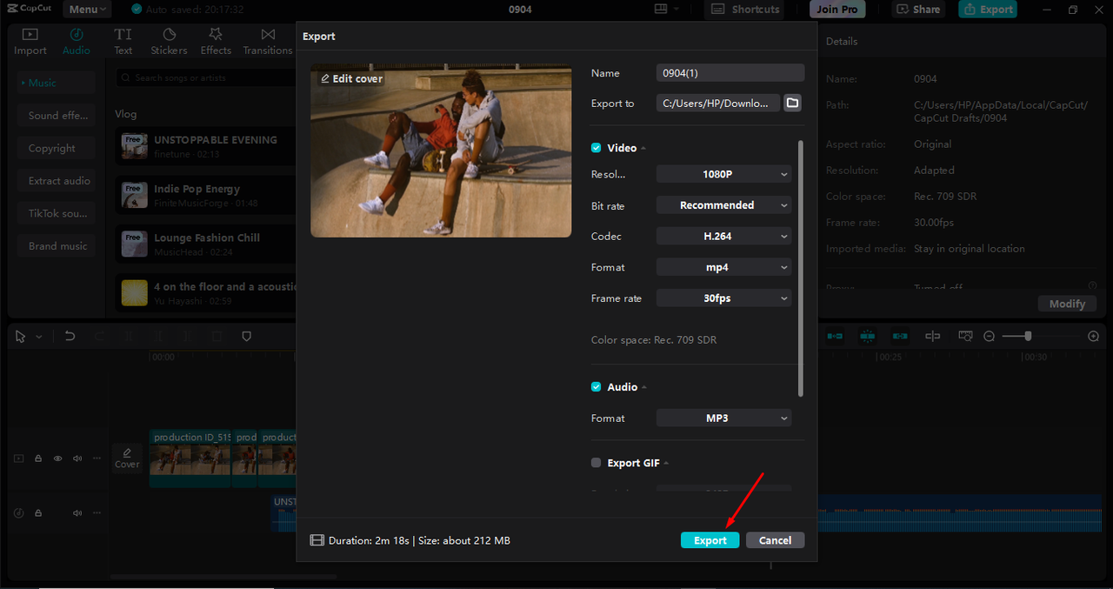The image size is (1113, 589).
Task: Open the Stickers panel icon
Action: point(170,35)
